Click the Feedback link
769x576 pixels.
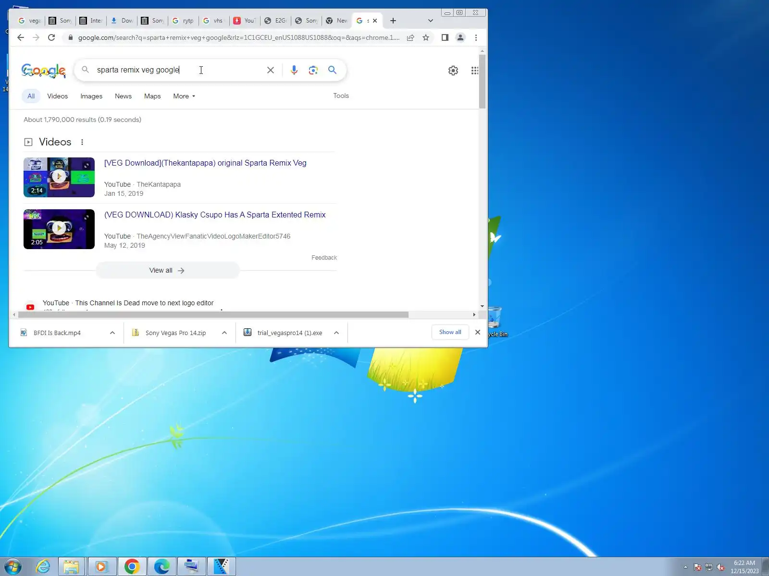tap(324, 258)
